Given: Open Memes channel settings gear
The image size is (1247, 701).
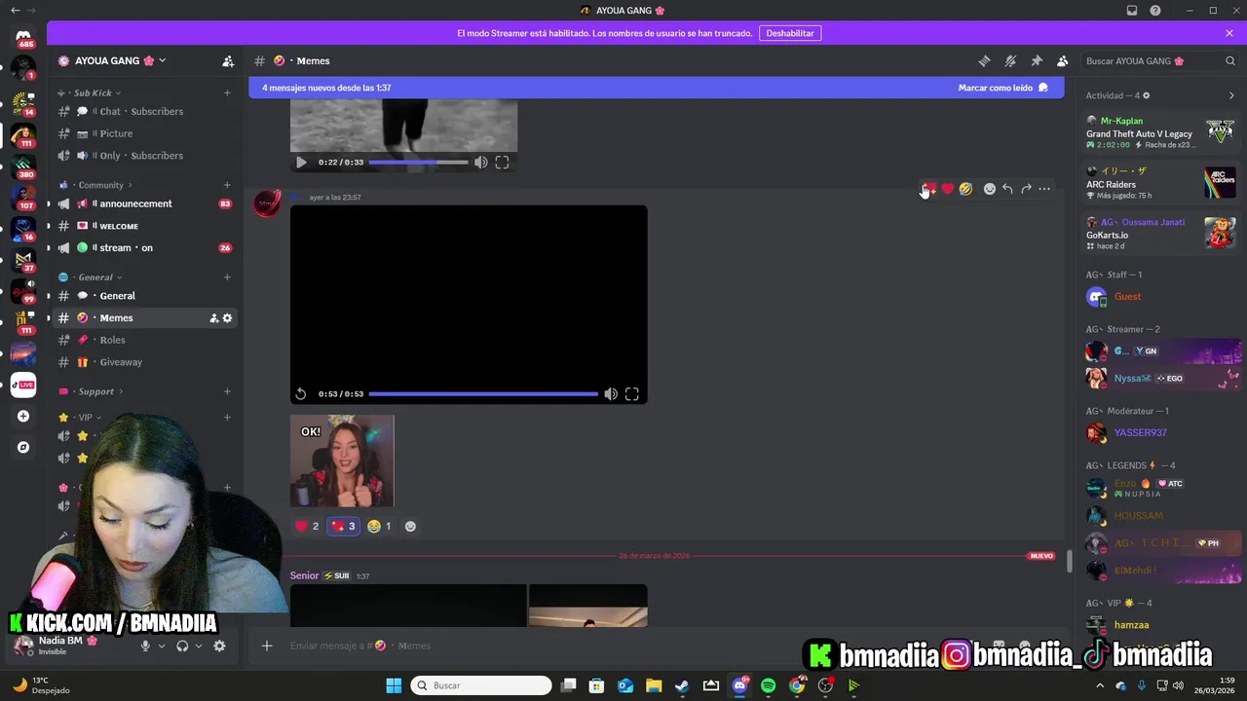Looking at the screenshot, I should tap(228, 317).
